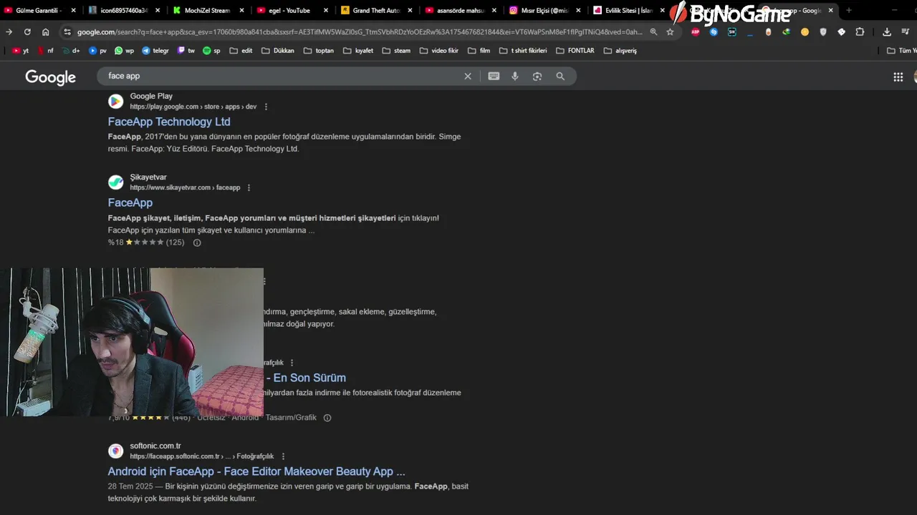Expand the edit bookmark folder

(x=241, y=51)
